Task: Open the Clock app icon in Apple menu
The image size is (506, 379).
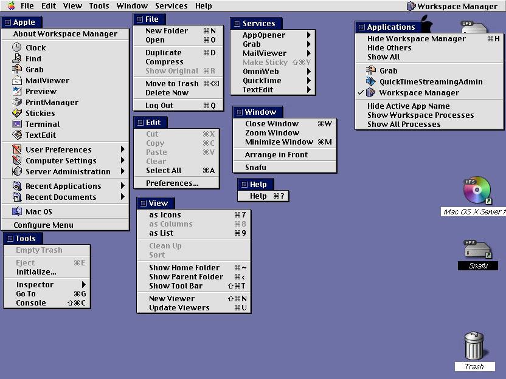Action: point(17,47)
